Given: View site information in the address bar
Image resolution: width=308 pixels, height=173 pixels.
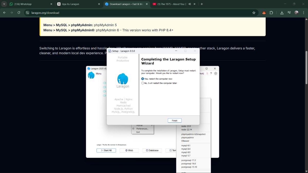Looking at the screenshot, I should pos(28,13).
